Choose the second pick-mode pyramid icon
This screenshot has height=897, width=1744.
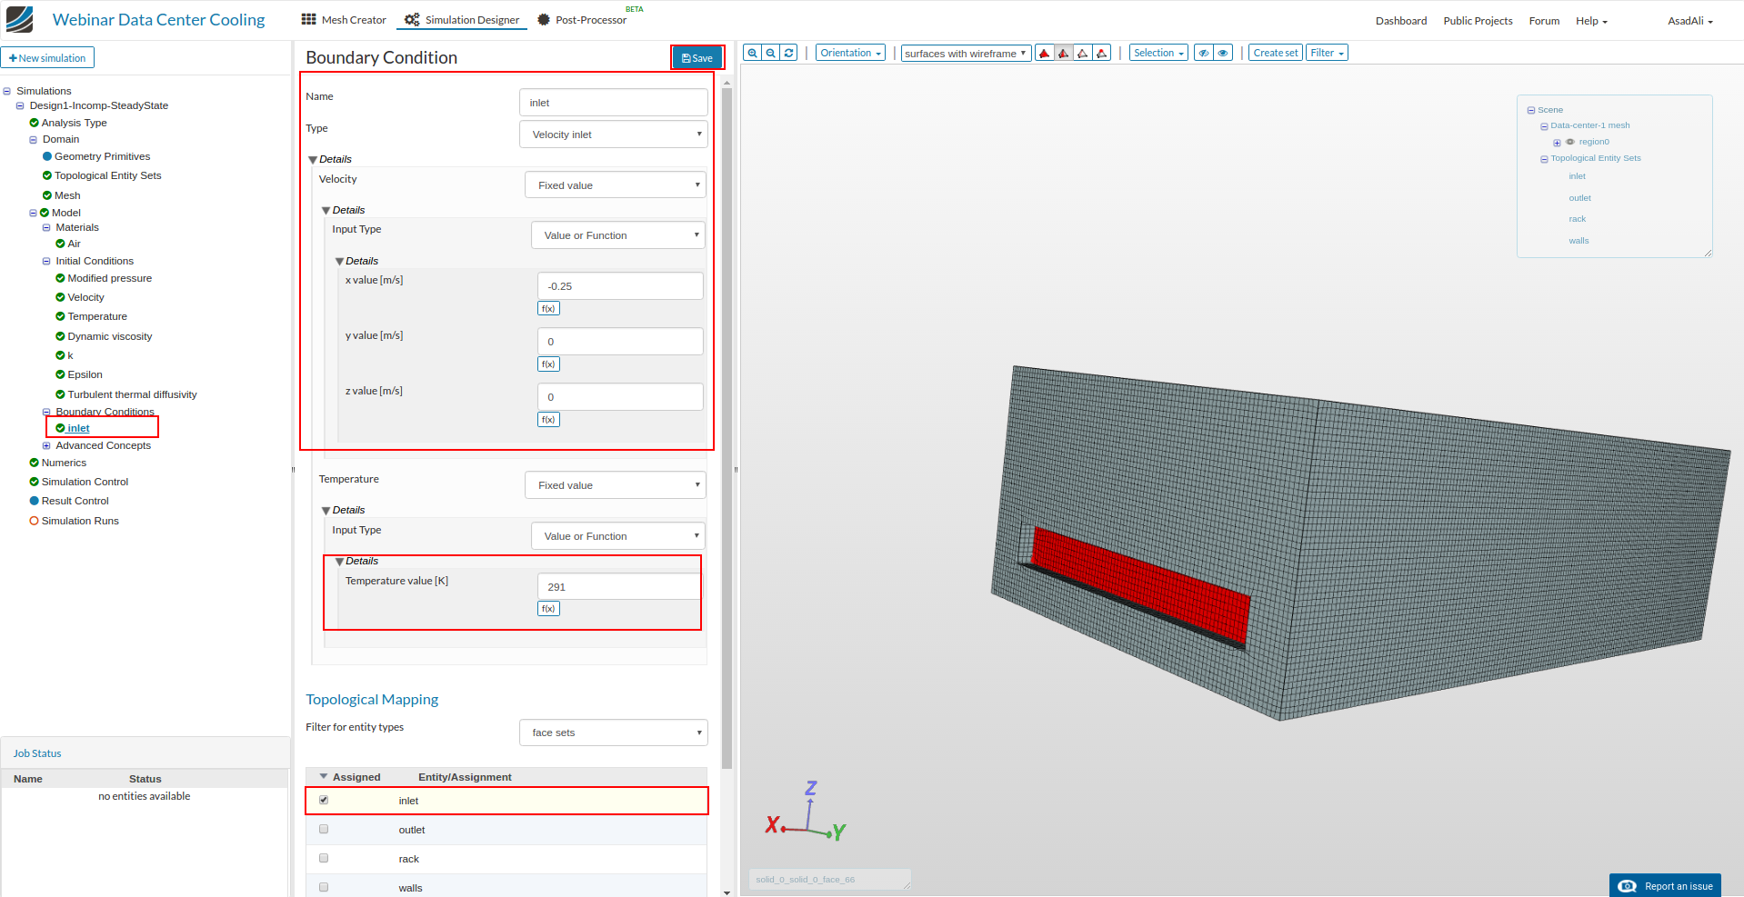coord(1064,53)
